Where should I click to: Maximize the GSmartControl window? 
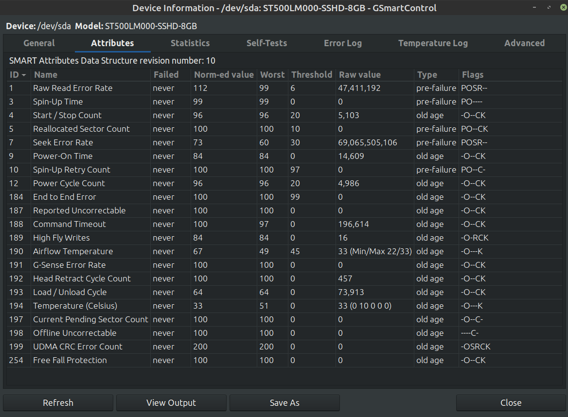pyautogui.click(x=549, y=8)
